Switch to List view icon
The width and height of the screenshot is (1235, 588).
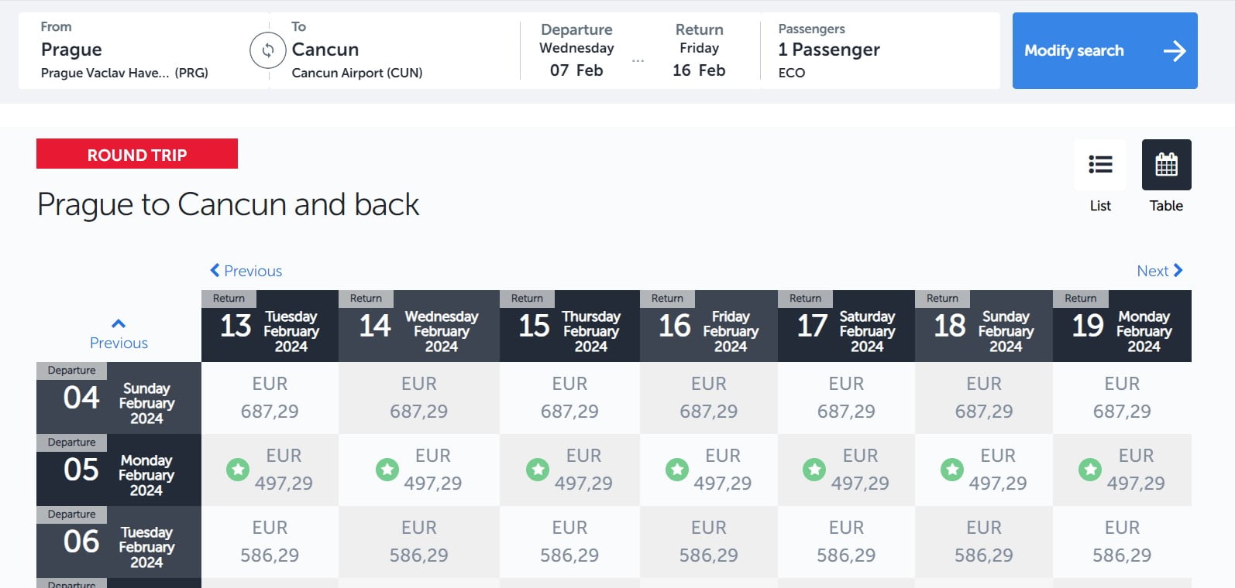pos(1100,165)
